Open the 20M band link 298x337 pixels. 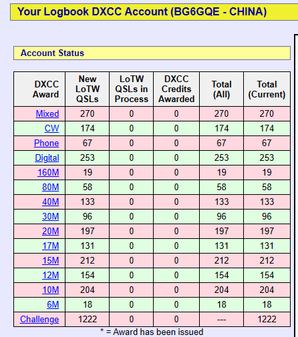click(51, 231)
